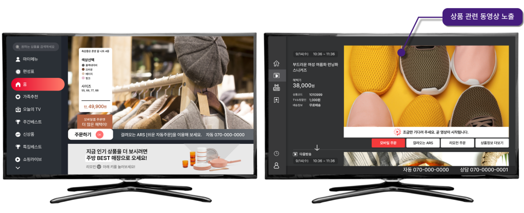Click the 다음방송 9/14(수) 10:36 ~ 11:36 badge
Image resolution: width=524 pixels, height=213 pixels.
(315, 161)
